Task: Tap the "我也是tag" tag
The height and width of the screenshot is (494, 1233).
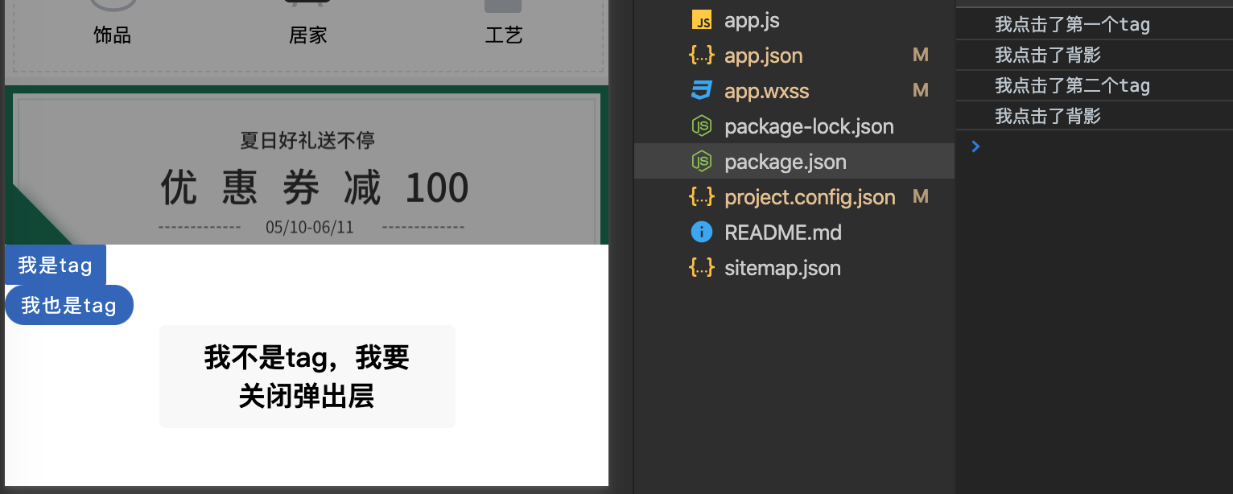Action: [x=68, y=304]
